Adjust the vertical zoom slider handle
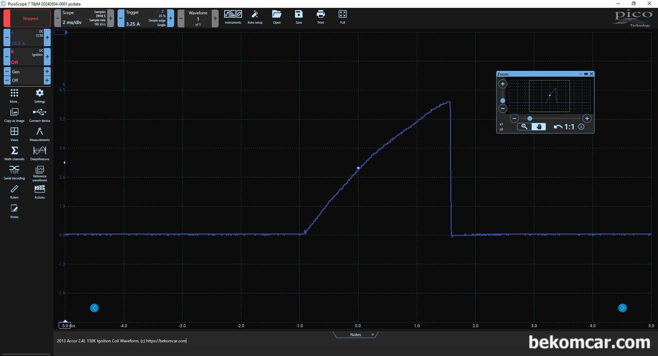The image size is (658, 356). [503, 101]
